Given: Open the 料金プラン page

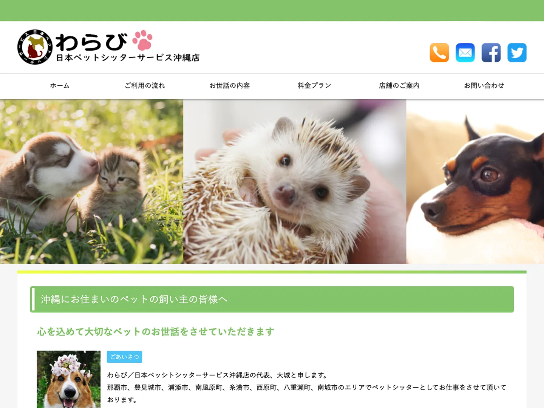Looking at the screenshot, I should click(314, 85).
